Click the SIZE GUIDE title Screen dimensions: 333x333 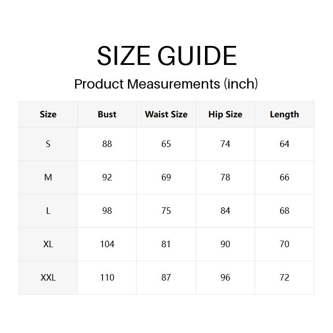[166, 56]
